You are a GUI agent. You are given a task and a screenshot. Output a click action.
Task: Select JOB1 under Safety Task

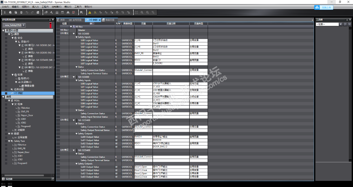pos(20,156)
